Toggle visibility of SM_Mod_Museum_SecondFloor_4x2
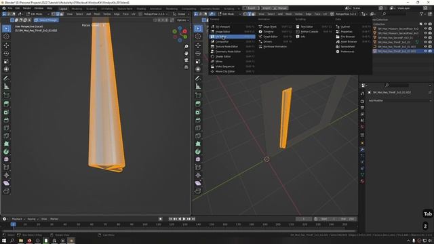 tap(425, 28)
